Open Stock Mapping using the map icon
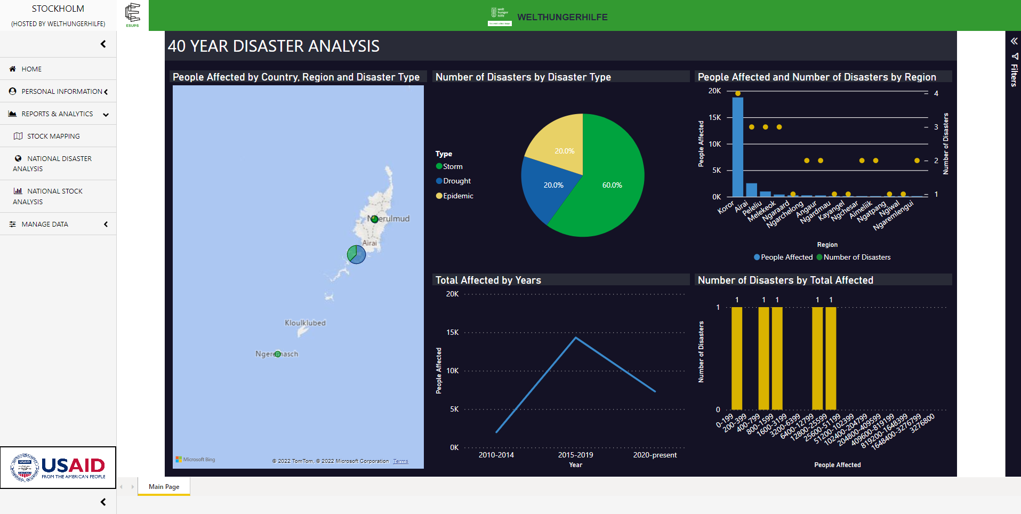The width and height of the screenshot is (1021, 514). [x=18, y=136]
